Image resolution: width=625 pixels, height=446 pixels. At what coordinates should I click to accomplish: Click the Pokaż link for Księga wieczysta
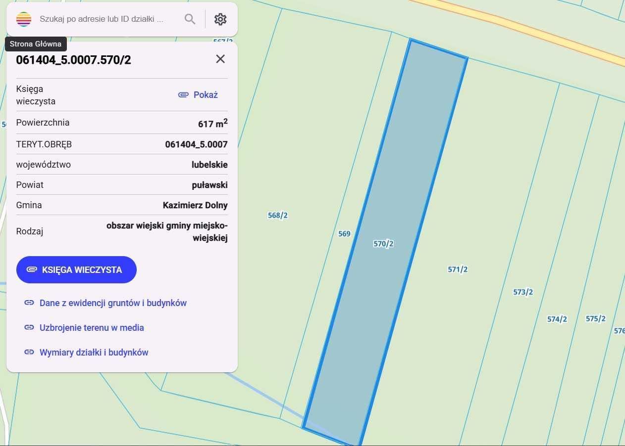pyautogui.click(x=206, y=95)
